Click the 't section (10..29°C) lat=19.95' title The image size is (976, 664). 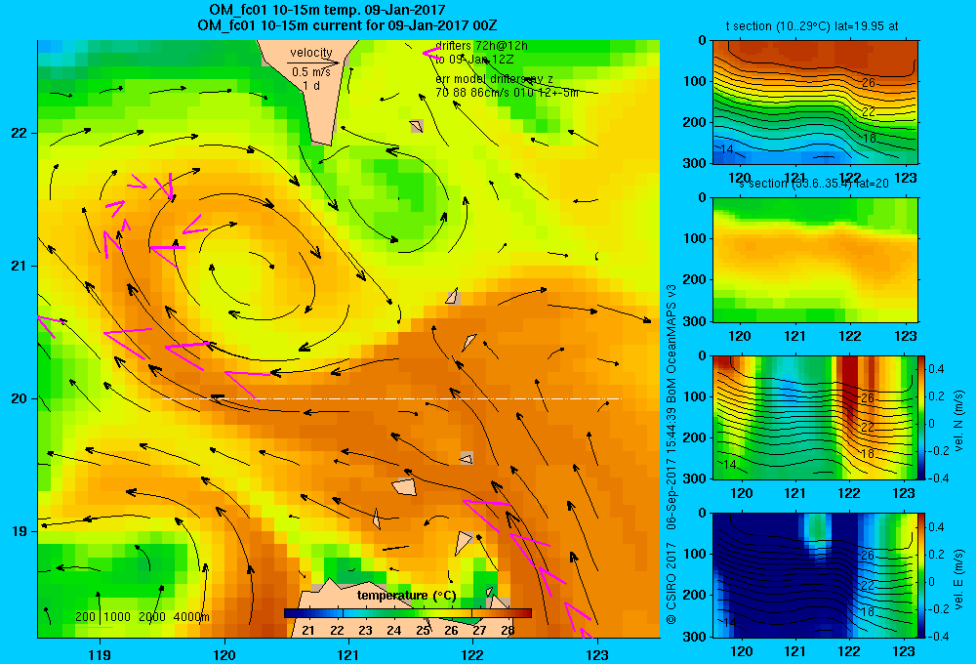tap(812, 26)
